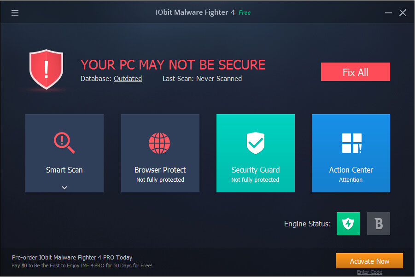This screenshot has height=277, width=415.
Task: Open the Smart Scan tile label
Action: coord(64,170)
